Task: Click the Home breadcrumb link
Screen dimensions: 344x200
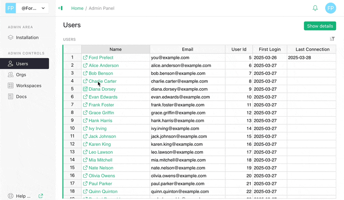Action: 77,8
